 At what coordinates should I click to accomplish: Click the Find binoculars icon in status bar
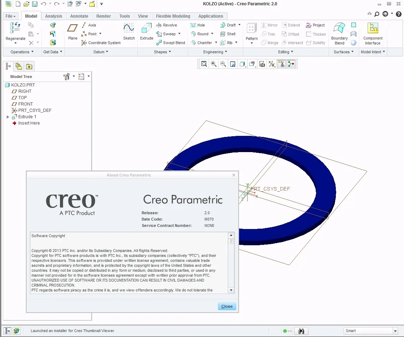click(x=301, y=331)
